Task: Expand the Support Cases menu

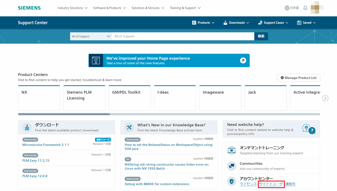Action: [273, 23]
